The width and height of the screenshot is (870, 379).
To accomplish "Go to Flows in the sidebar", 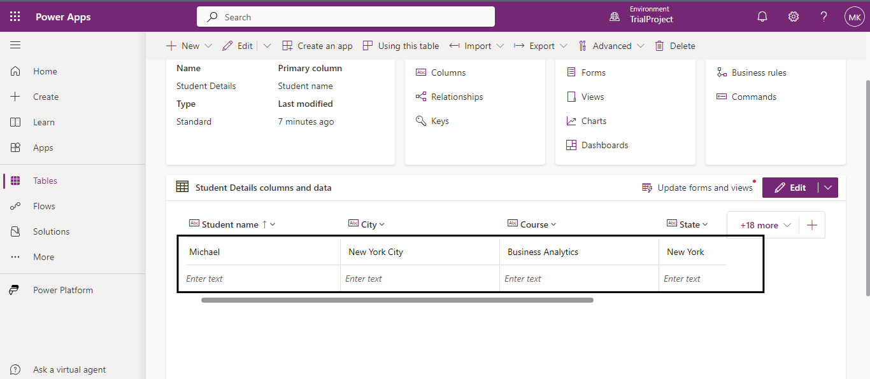I will (x=44, y=206).
